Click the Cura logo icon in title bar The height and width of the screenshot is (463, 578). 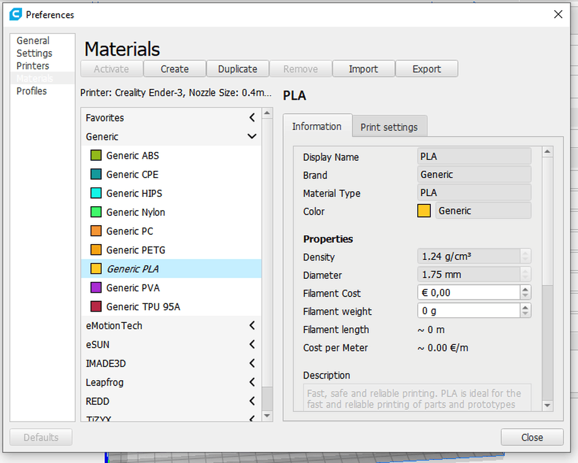point(16,15)
